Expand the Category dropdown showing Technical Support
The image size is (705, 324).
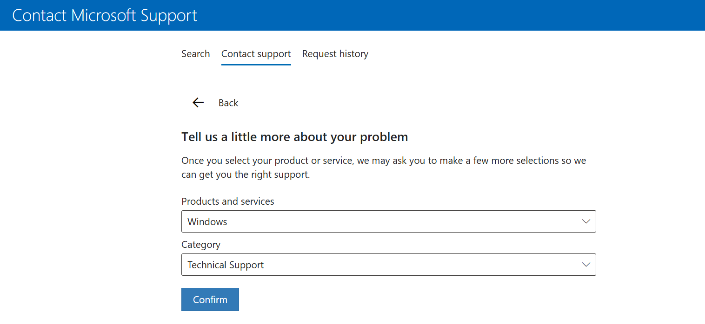[x=389, y=265]
